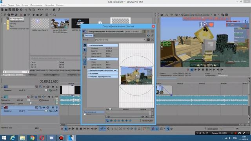
Task: Open the Справка menu
Action: [x=60, y=5]
